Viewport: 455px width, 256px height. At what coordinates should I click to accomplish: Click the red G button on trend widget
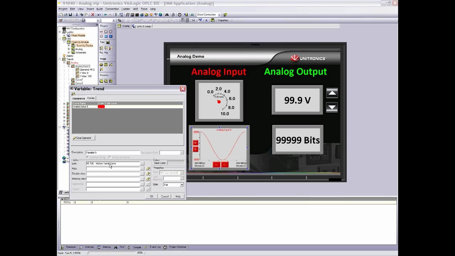click(x=195, y=149)
